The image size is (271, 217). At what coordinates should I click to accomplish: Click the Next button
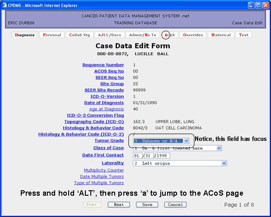[x=119, y=205]
